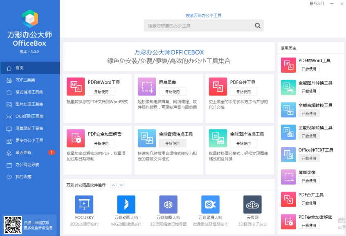Click the red badge on 最近更新
Screen dimensions: 346x236
(52, 152)
